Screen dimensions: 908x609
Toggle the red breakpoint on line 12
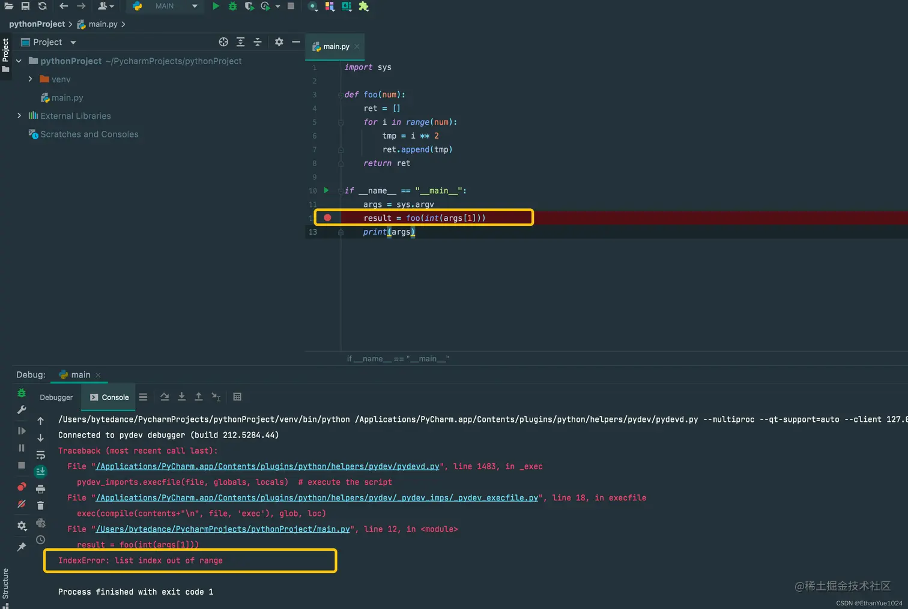click(327, 218)
